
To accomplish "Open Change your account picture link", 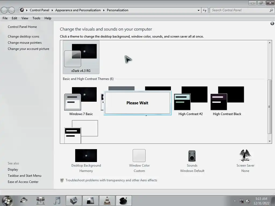I will (x=28, y=49).
